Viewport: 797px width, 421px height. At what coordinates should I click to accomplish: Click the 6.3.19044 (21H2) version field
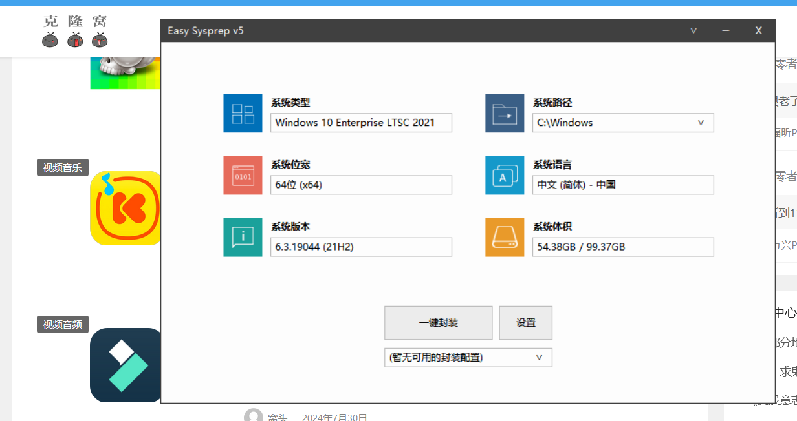[361, 247]
